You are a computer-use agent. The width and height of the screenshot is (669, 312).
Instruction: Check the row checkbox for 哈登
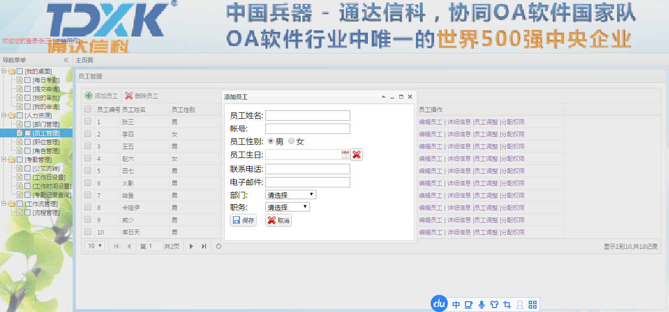[88, 195]
